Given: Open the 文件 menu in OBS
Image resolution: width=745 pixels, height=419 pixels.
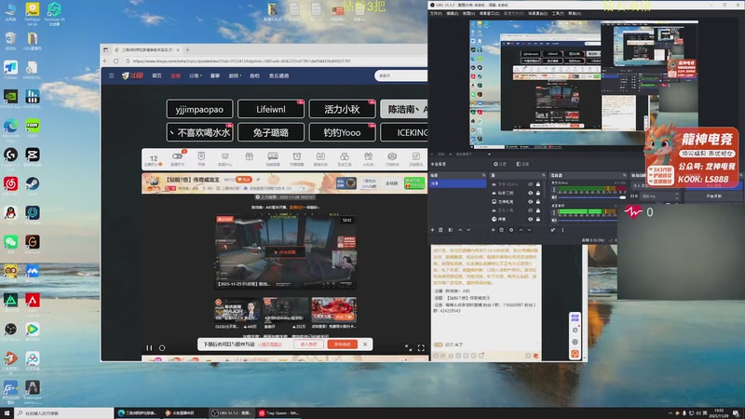Looking at the screenshot, I should 436,13.
